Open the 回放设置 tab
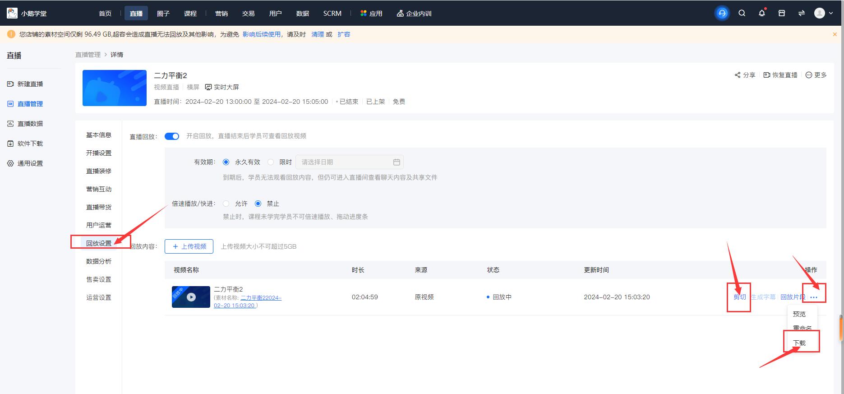The width and height of the screenshot is (844, 394). coord(99,243)
